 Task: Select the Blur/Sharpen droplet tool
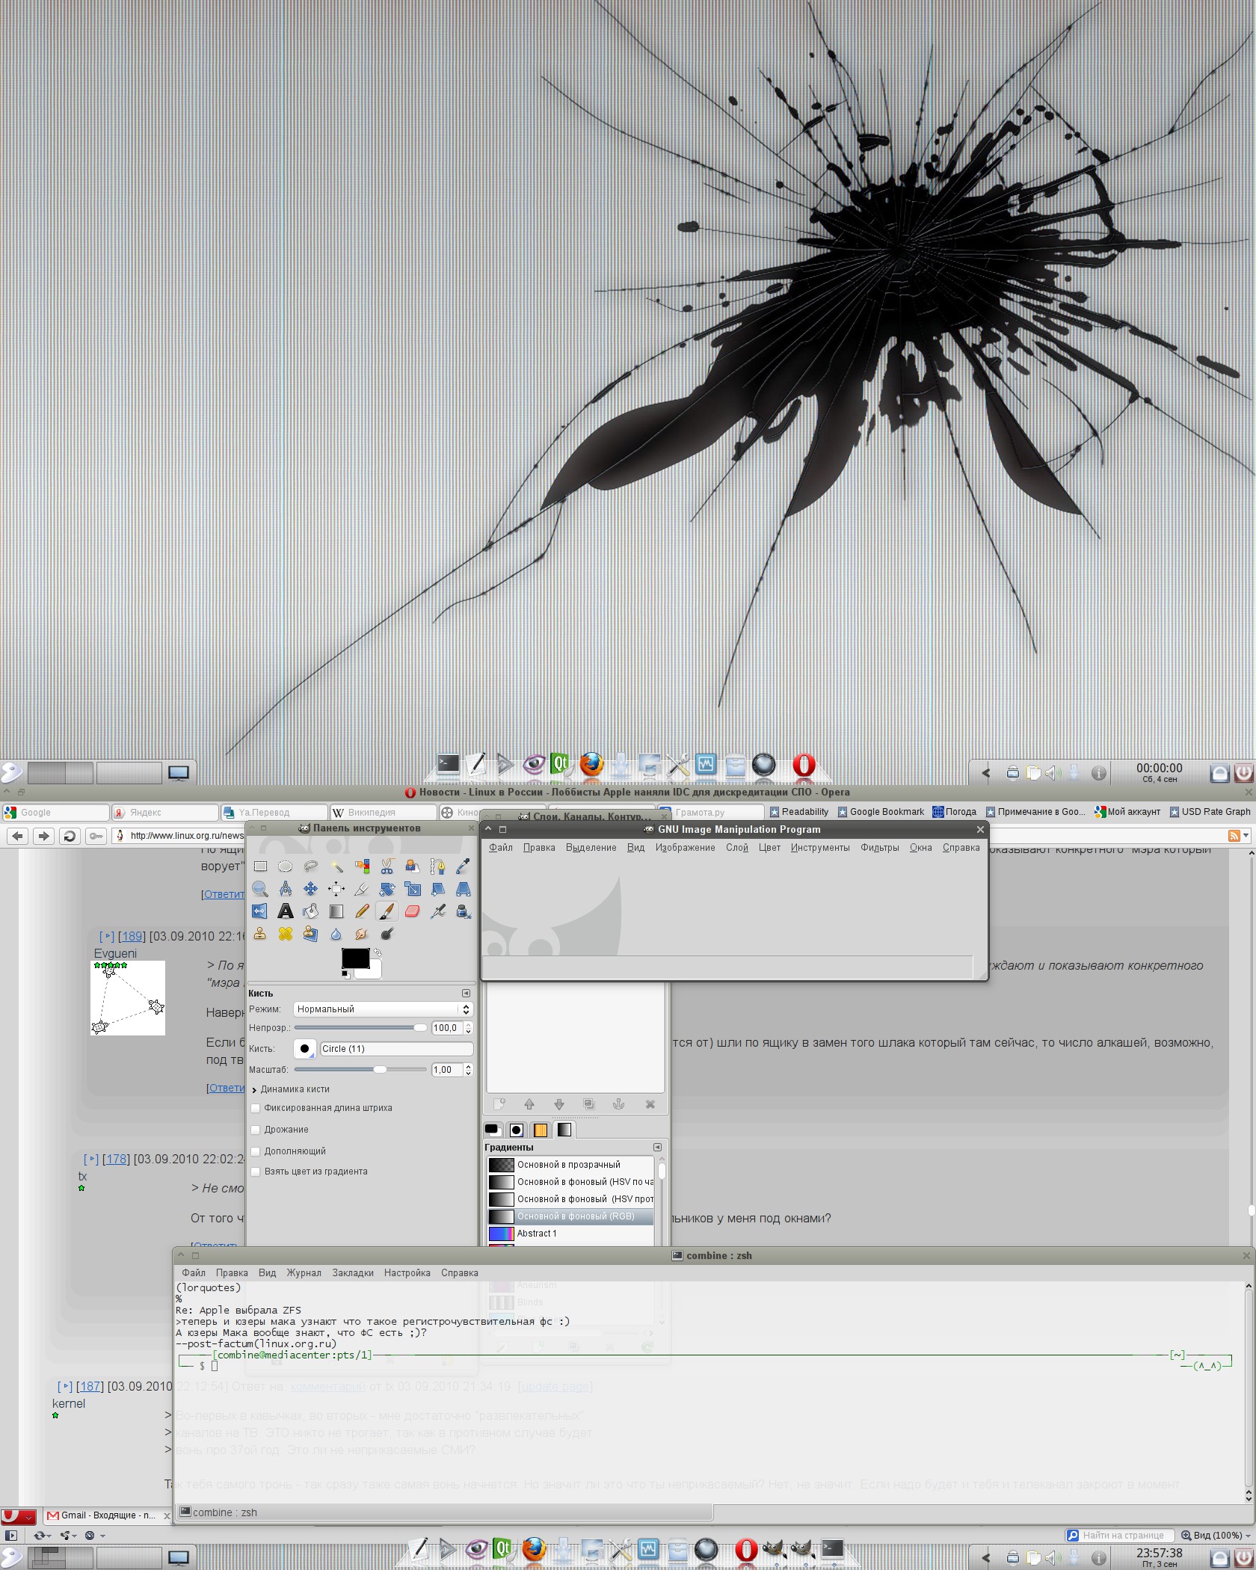(x=336, y=934)
